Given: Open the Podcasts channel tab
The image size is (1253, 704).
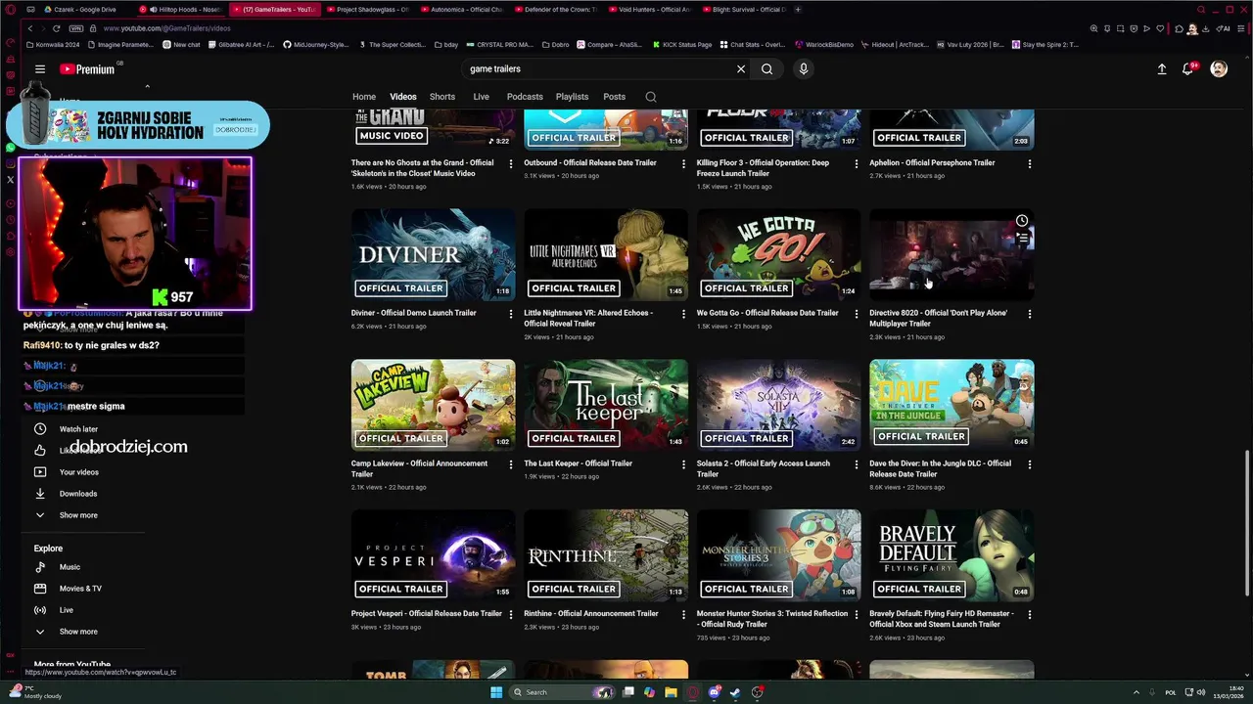Looking at the screenshot, I should click(525, 97).
